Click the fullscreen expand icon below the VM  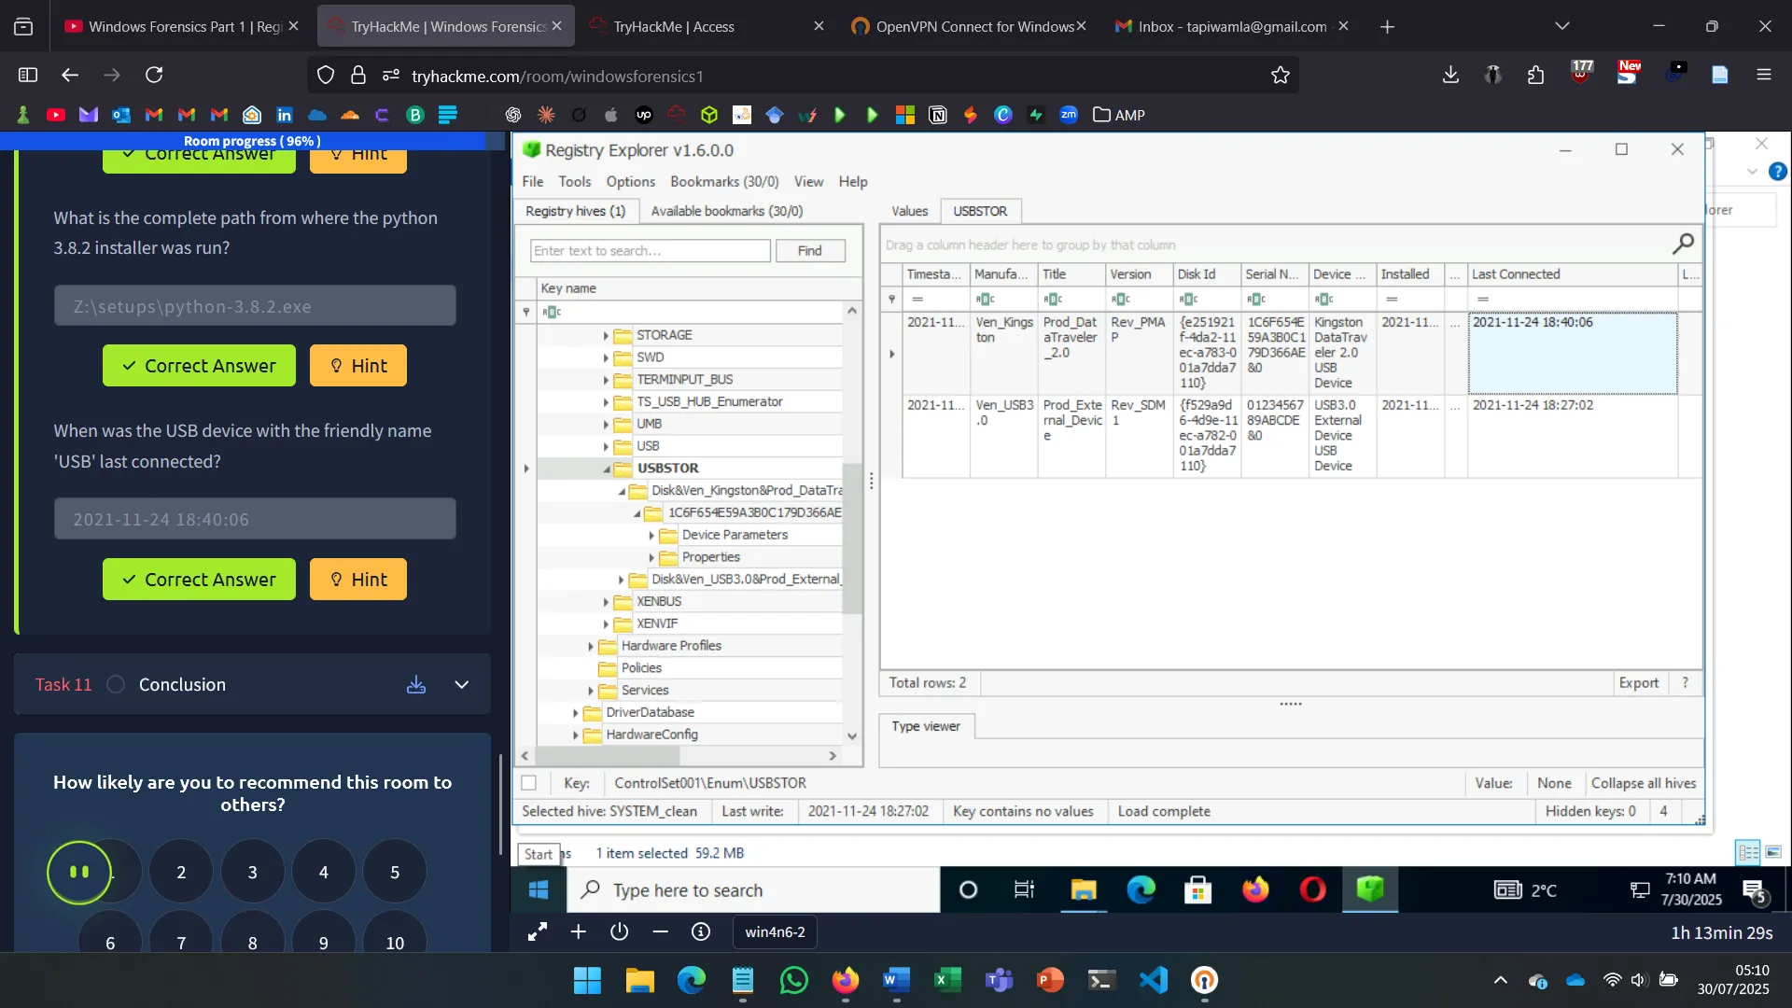[538, 931]
